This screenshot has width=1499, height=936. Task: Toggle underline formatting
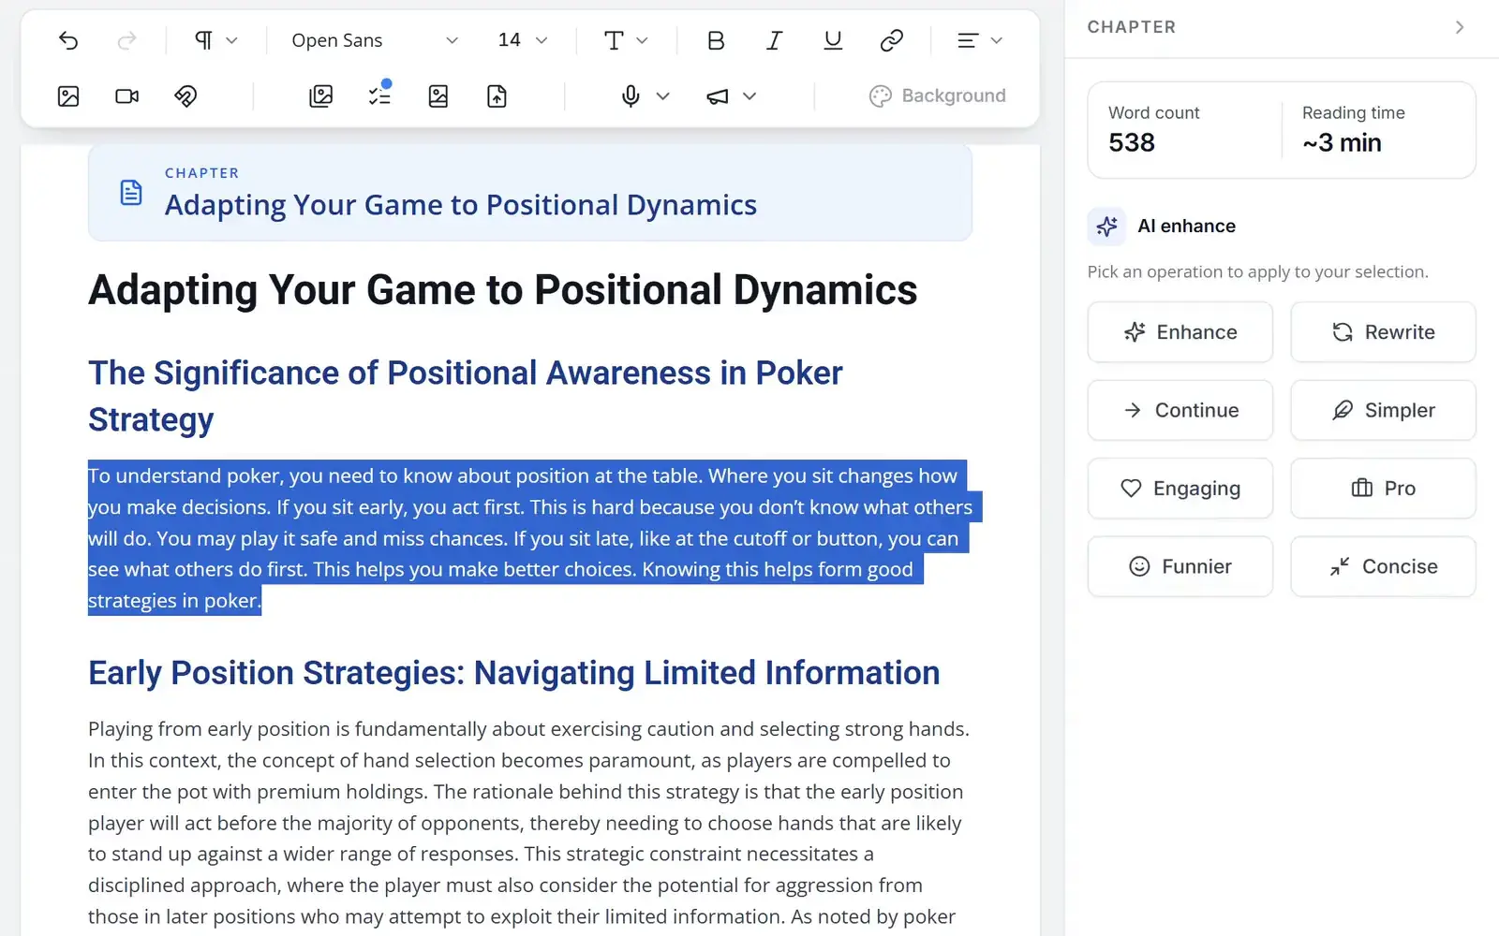(x=833, y=40)
